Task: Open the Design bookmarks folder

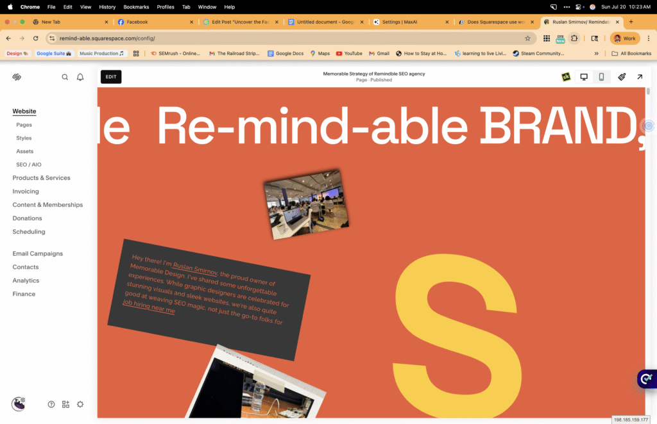Action: [x=16, y=53]
